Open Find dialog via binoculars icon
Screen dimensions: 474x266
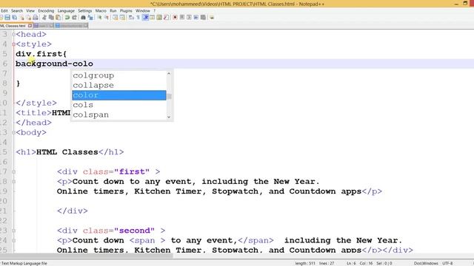click(x=83, y=18)
